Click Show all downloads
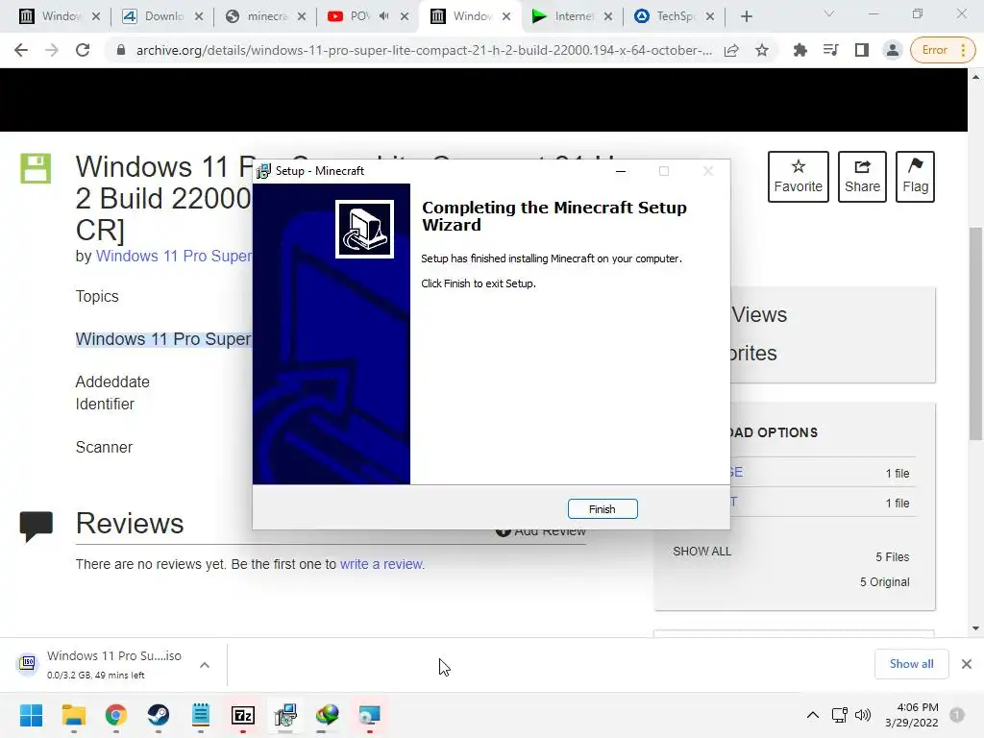 click(911, 664)
